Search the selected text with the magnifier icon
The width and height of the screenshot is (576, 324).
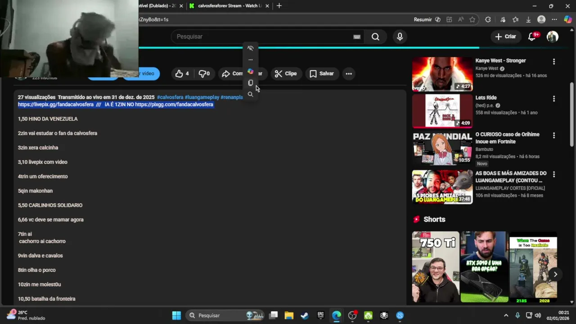pyautogui.click(x=251, y=94)
